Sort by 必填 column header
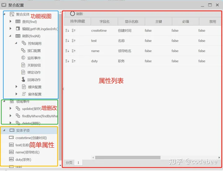Image resolution: width=223 pixels, height=171 pixels. coord(186,22)
